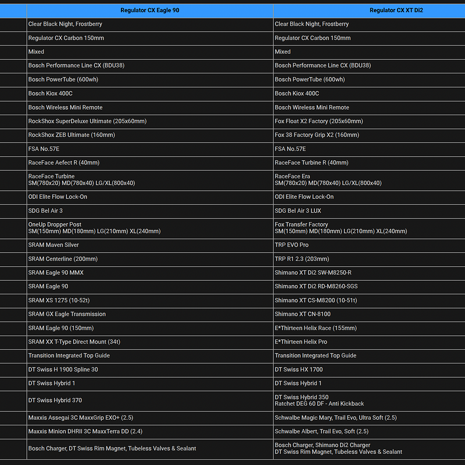Click DT Swiss H 1900 Spline 30 cell
The height and width of the screenshot is (465, 465).
click(x=150, y=370)
